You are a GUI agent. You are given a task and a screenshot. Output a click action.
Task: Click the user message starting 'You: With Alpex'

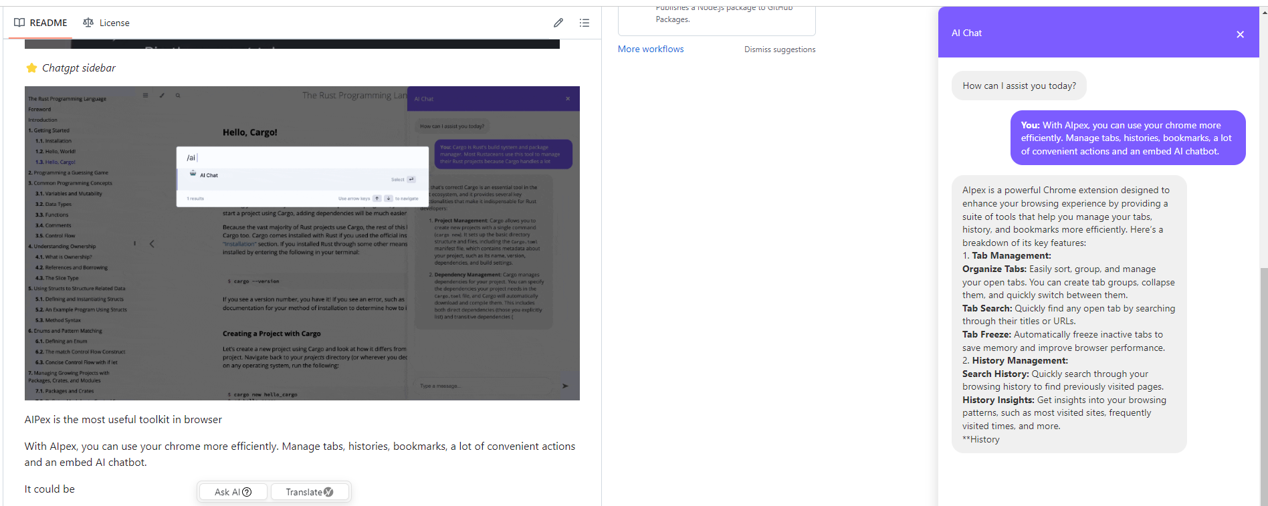click(1128, 138)
